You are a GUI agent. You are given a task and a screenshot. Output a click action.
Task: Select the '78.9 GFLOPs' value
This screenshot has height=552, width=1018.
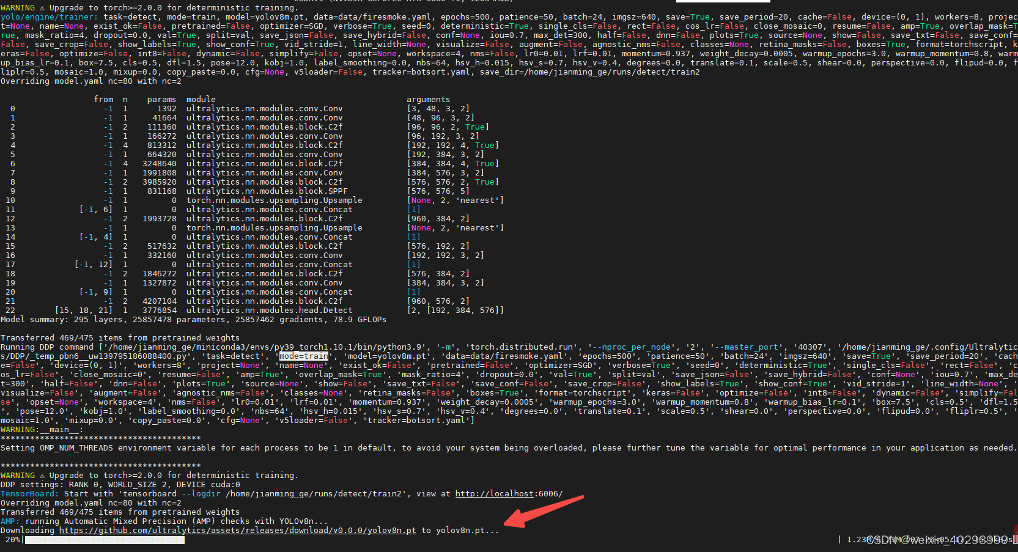tap(360, 320)
